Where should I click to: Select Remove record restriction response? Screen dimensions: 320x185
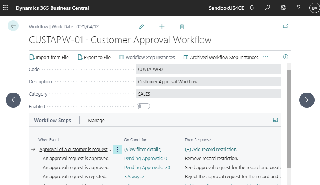[x=211, y=159]
